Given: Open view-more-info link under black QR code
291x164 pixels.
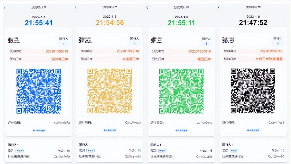Looking at the screenshot, I should click(x=253, y=130).
